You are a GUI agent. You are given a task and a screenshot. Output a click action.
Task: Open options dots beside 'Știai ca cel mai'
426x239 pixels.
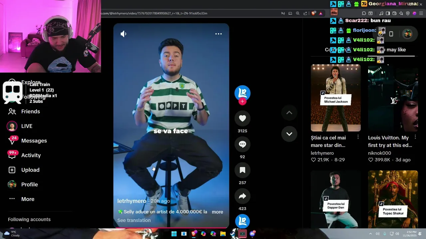358,137
